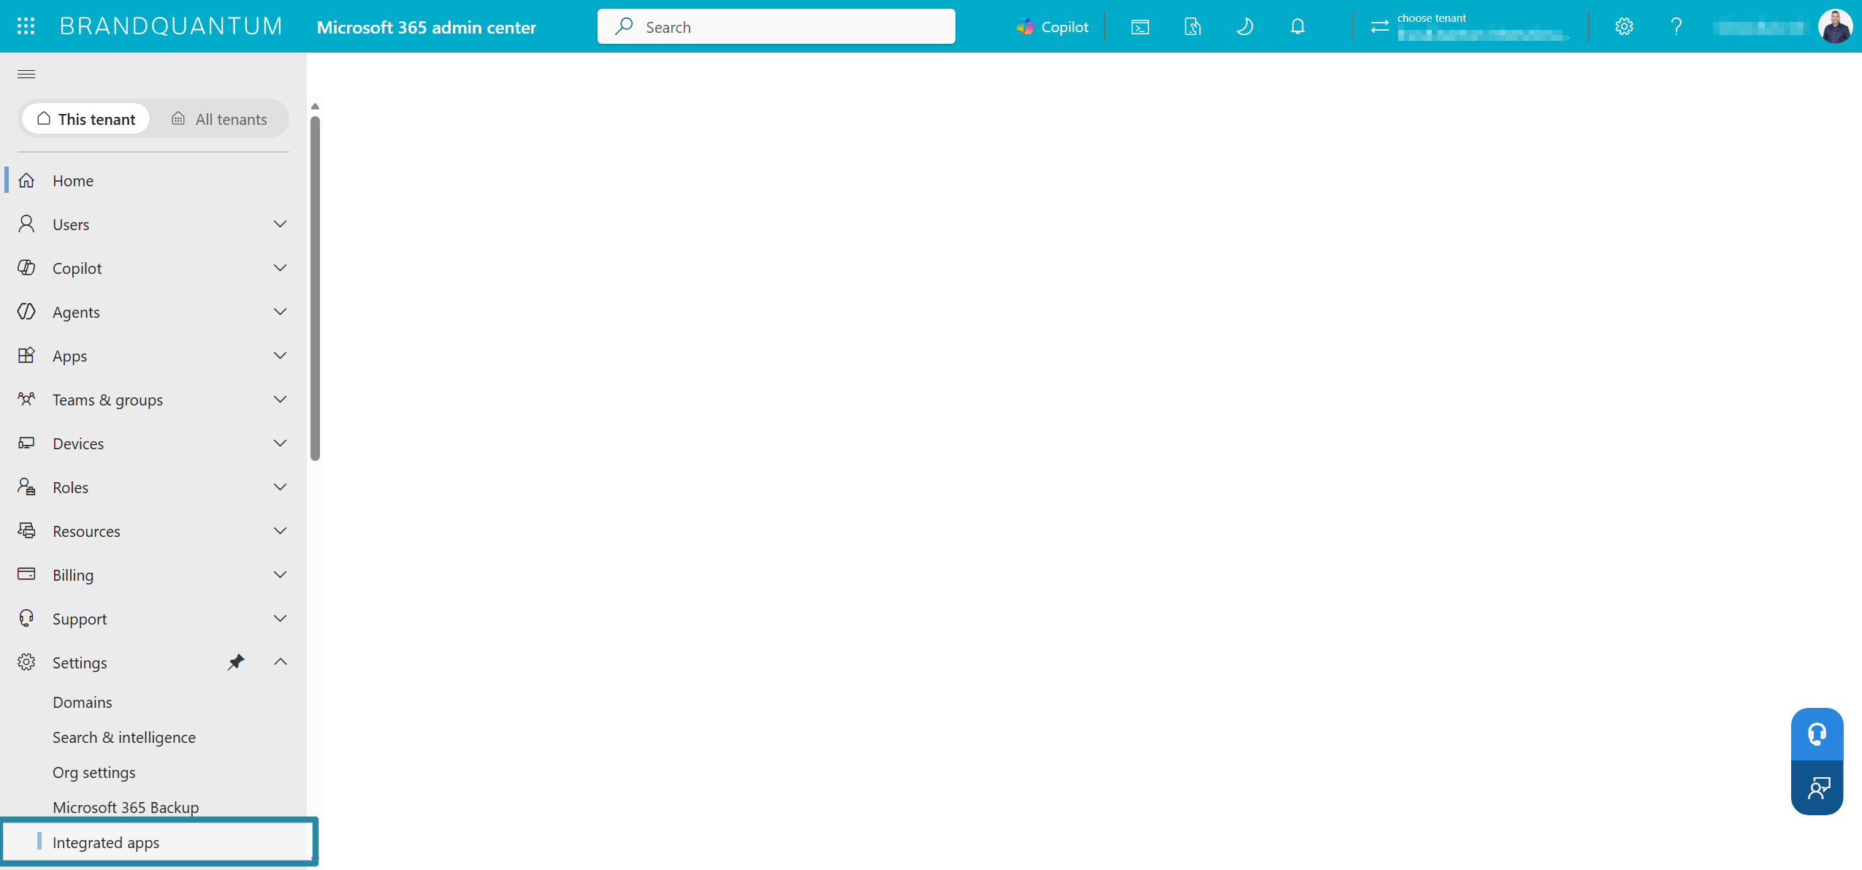1862x870 pixels.
Task: Expand the Users section chevron
Action: (x=280, y=224)
